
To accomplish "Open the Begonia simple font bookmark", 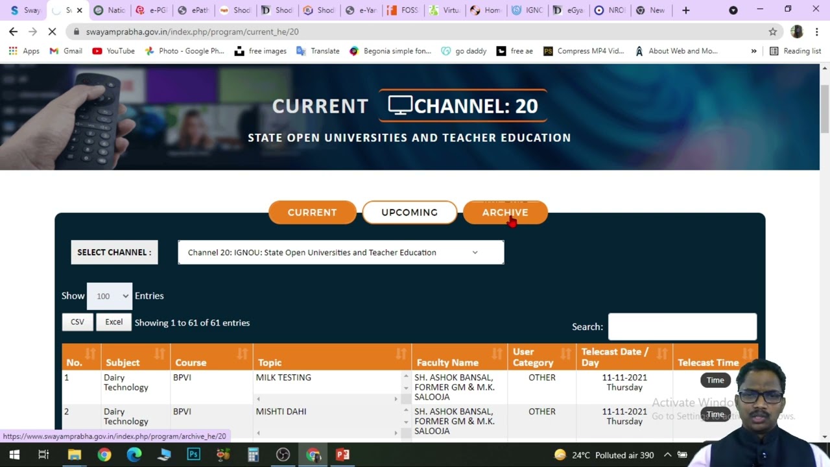I will (x=390, y=51).
